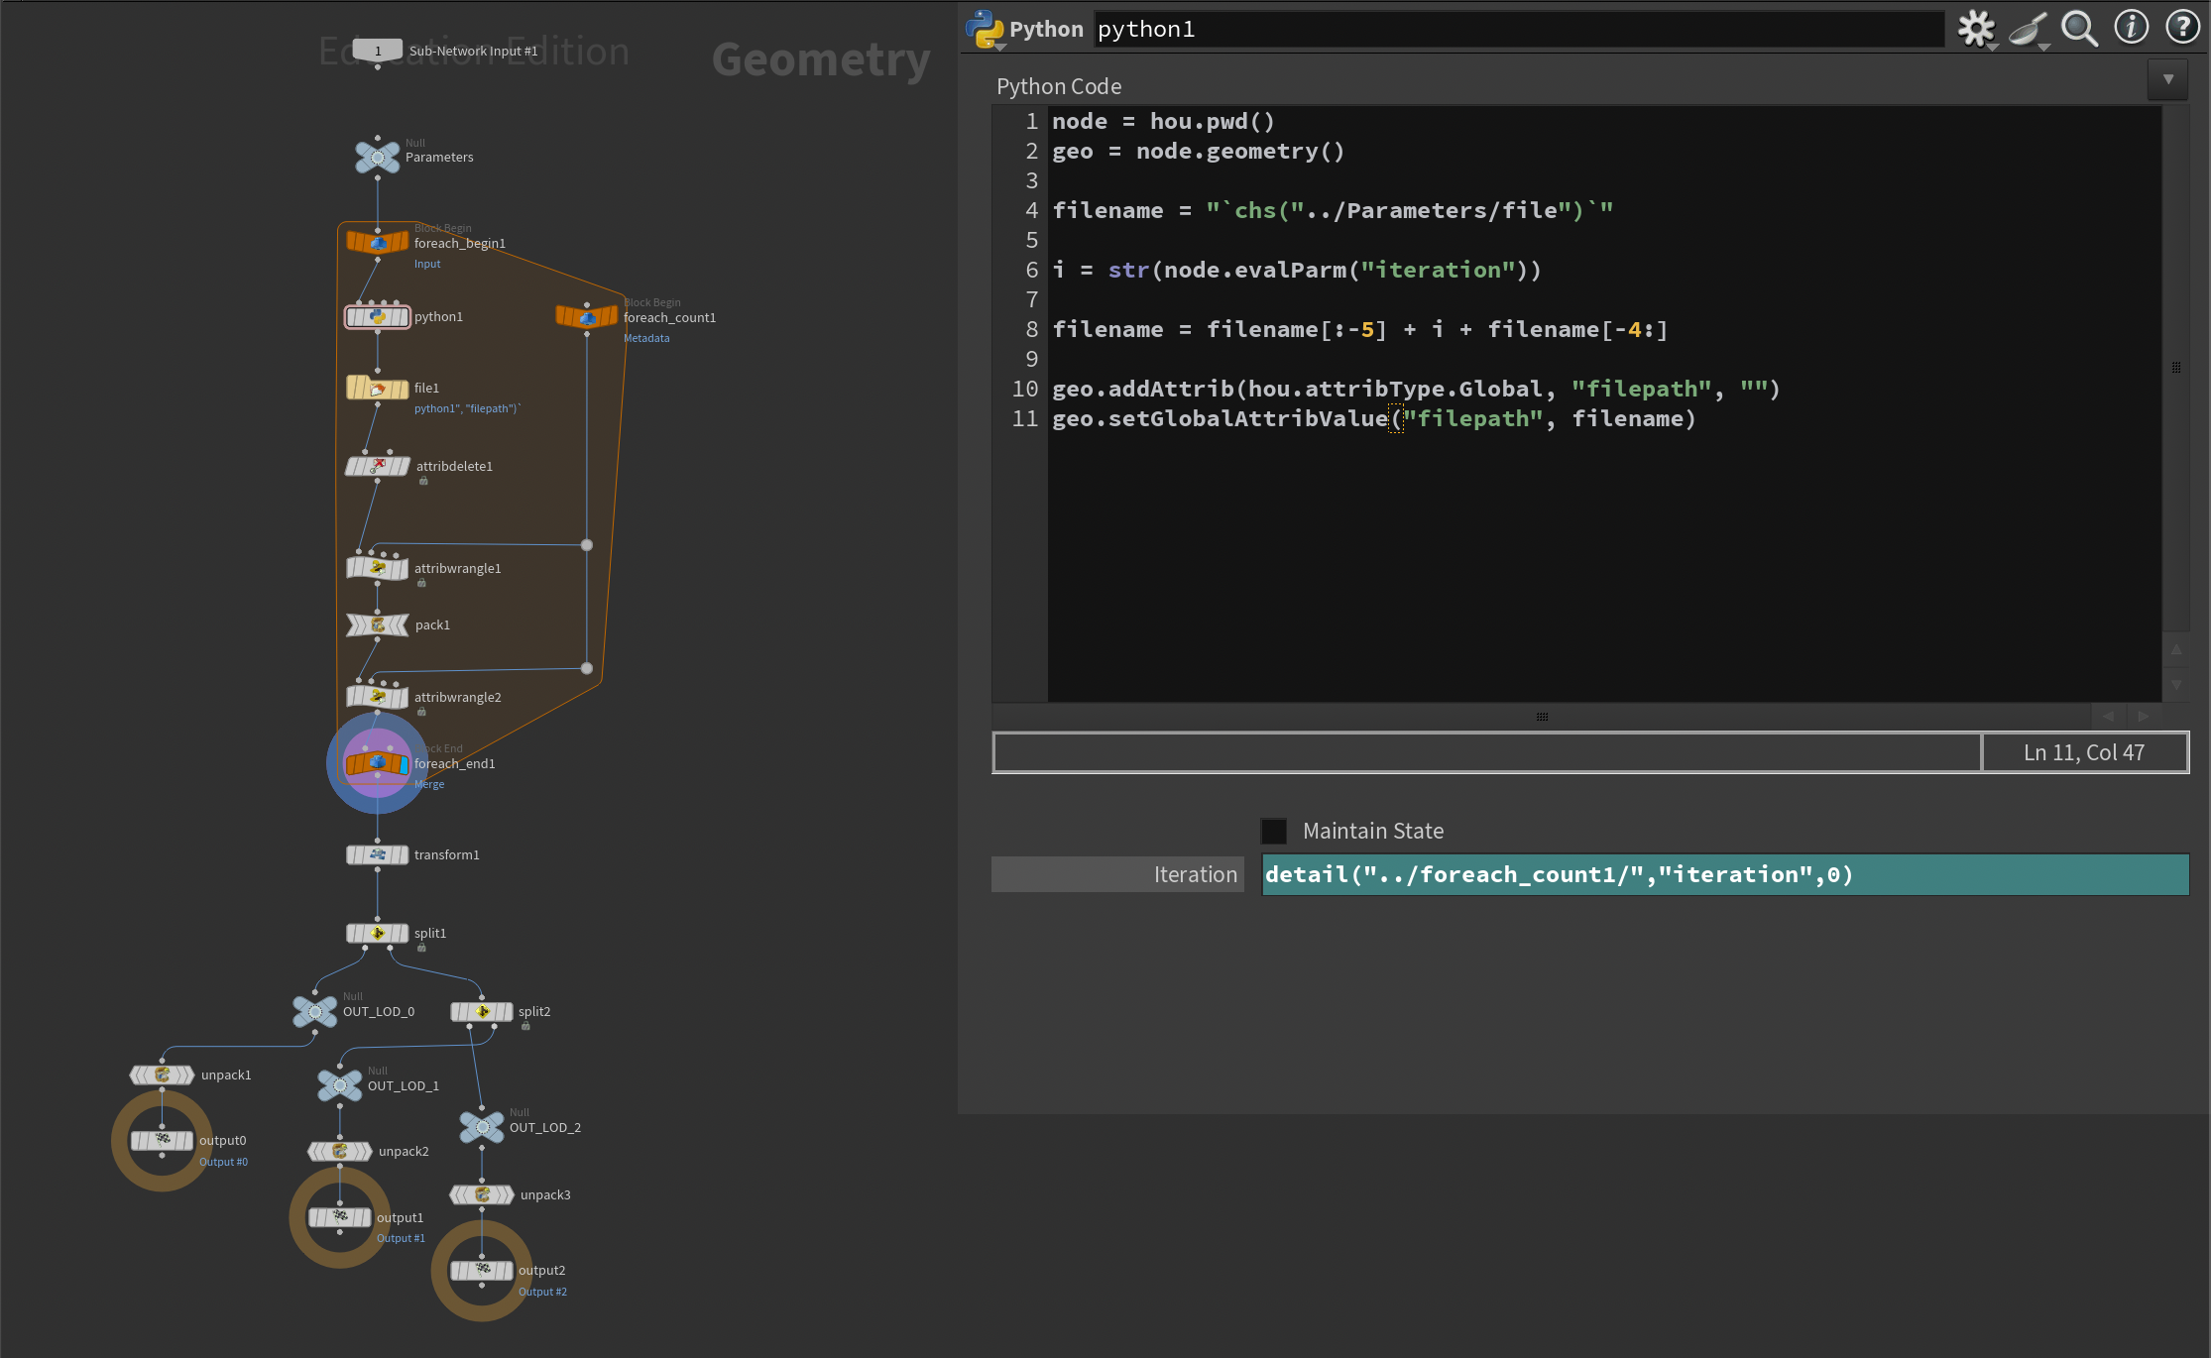Screen dimensions: 2211x1358
Task: Click the help question mark icon
Action: pos(2182,27)
